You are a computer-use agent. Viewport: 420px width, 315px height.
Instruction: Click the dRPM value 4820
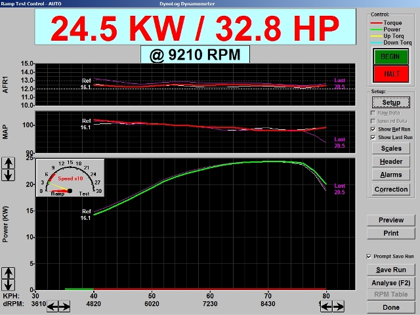[x=93, y=304]
